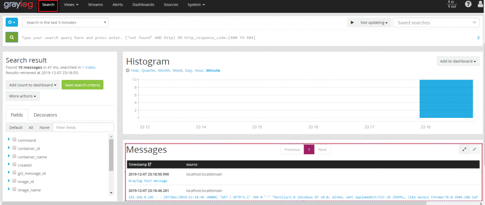Open the blue time range type selector
485x205 pixels.
click(12, 22)
